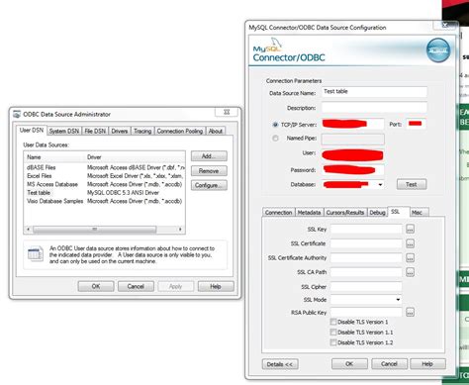Switch to the File DSN tab
Image resolution: width=469 pixels, height=385 pixels.
[95, 132]
